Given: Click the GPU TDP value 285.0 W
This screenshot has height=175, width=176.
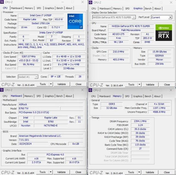Looking at the screenshot, I should (147, 38).
